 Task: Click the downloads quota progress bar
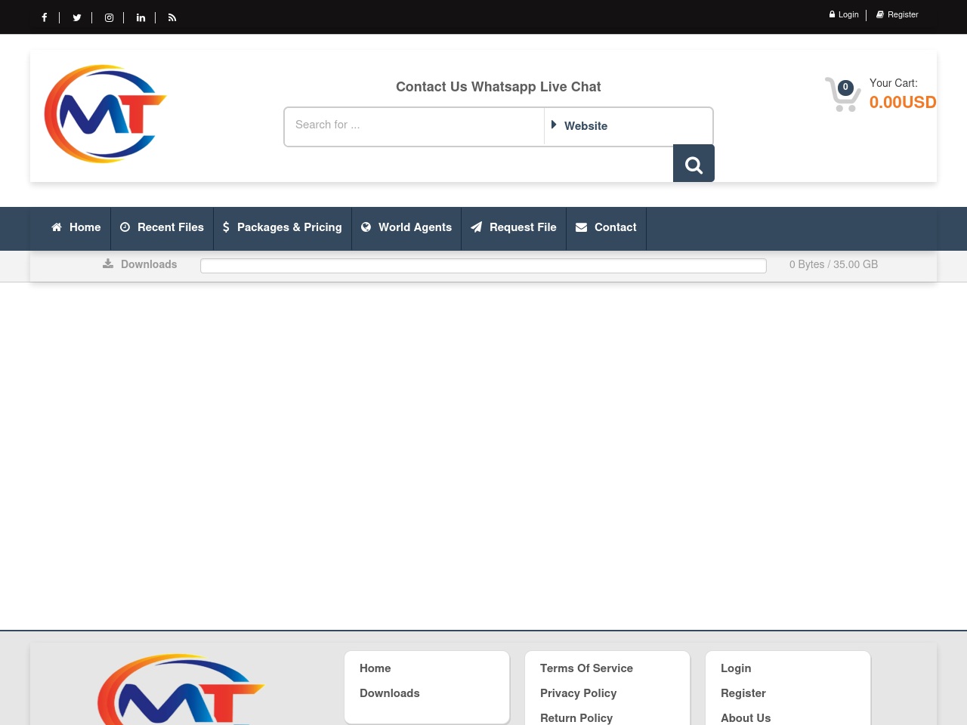[483, 266]
